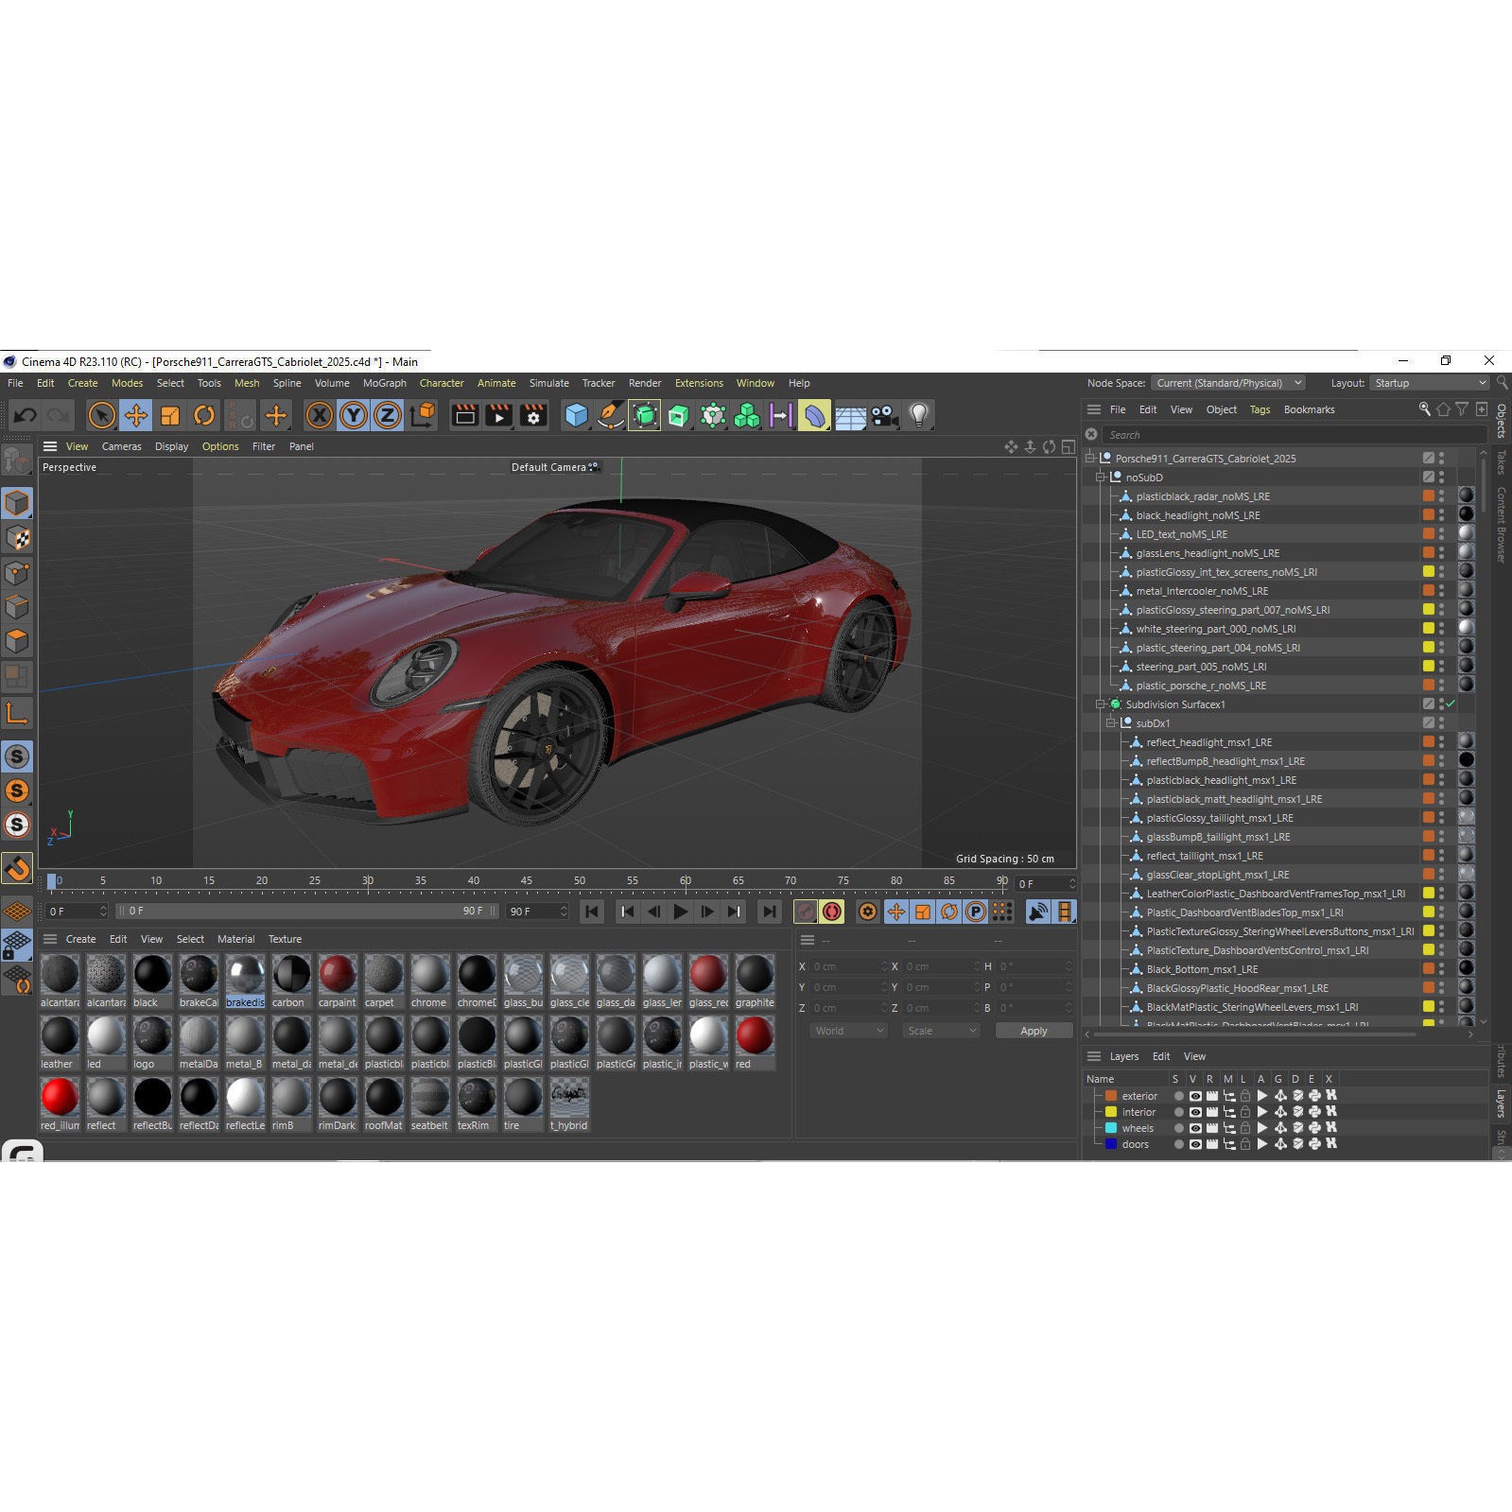Open Material manager Texture menu
The image size is (1512, 1512).
click(285, 939)
